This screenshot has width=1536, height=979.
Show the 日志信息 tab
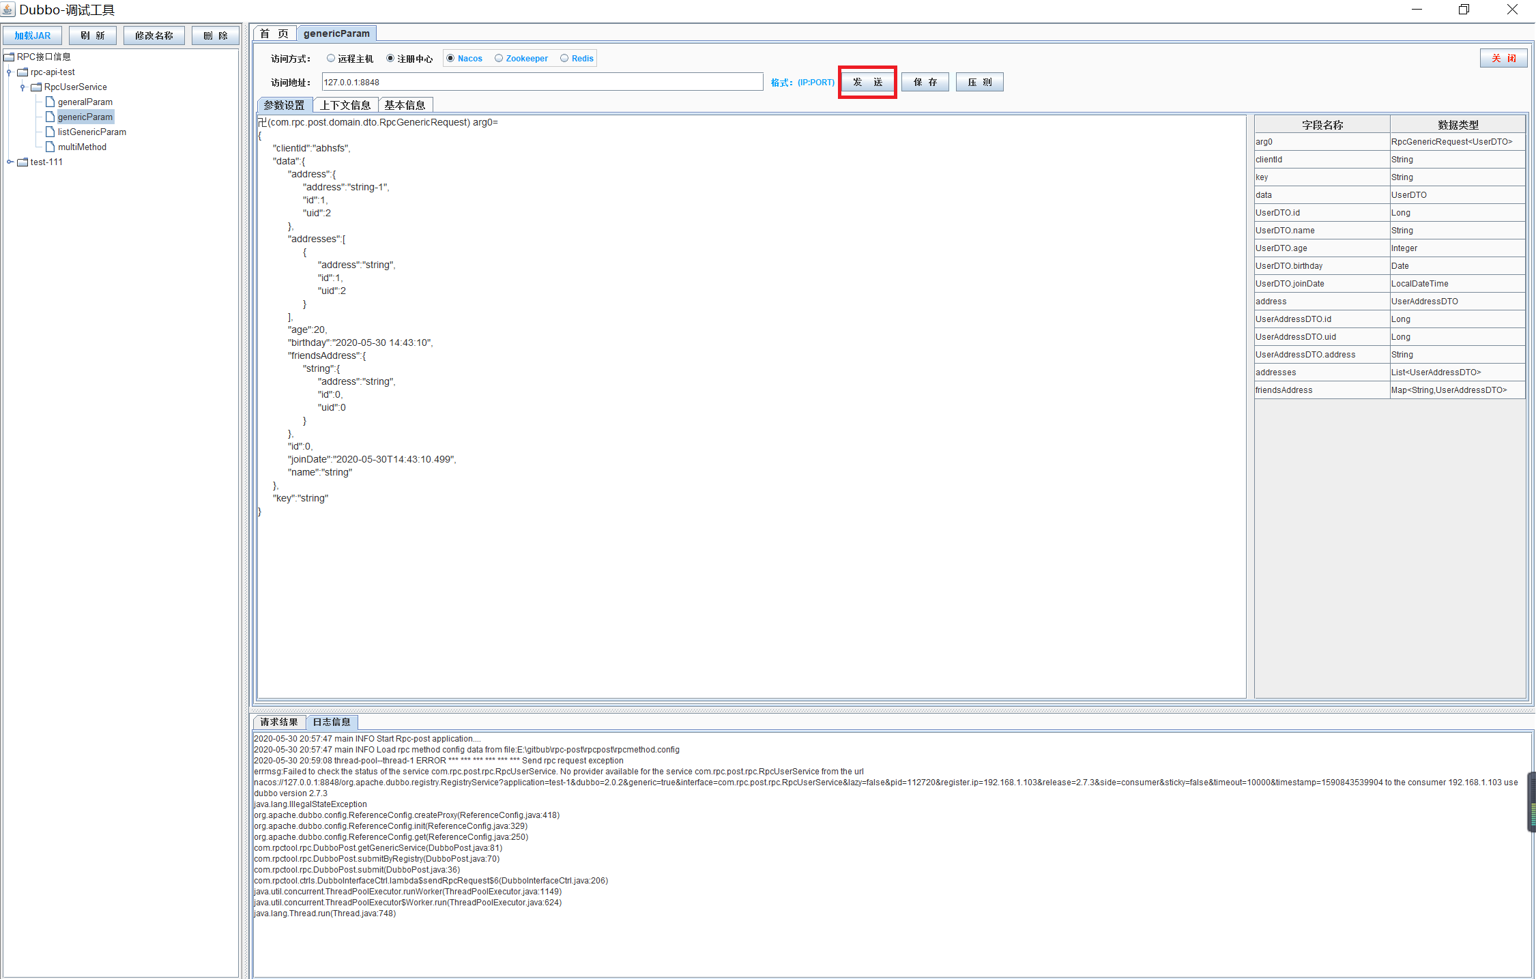(332, 722)
